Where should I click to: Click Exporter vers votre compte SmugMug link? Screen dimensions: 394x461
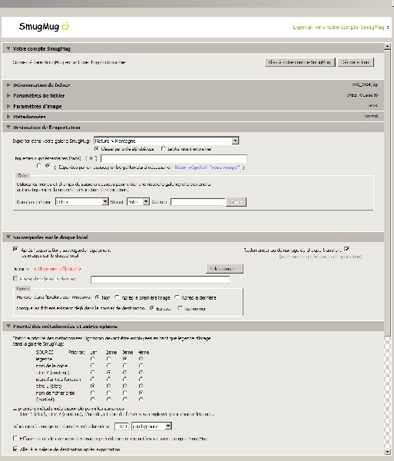[339, 27]
